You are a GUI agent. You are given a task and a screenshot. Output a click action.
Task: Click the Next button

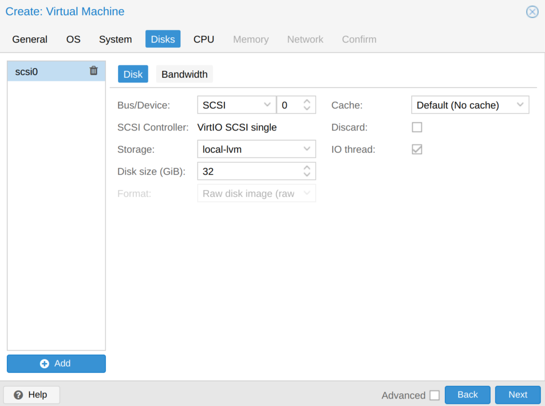click(x=517, y=395)
